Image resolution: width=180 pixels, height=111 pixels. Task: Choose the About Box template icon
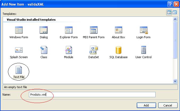pos(118,30)
